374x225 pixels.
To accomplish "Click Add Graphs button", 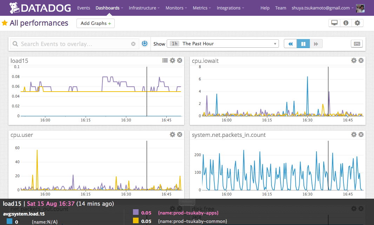I will 95,24.
